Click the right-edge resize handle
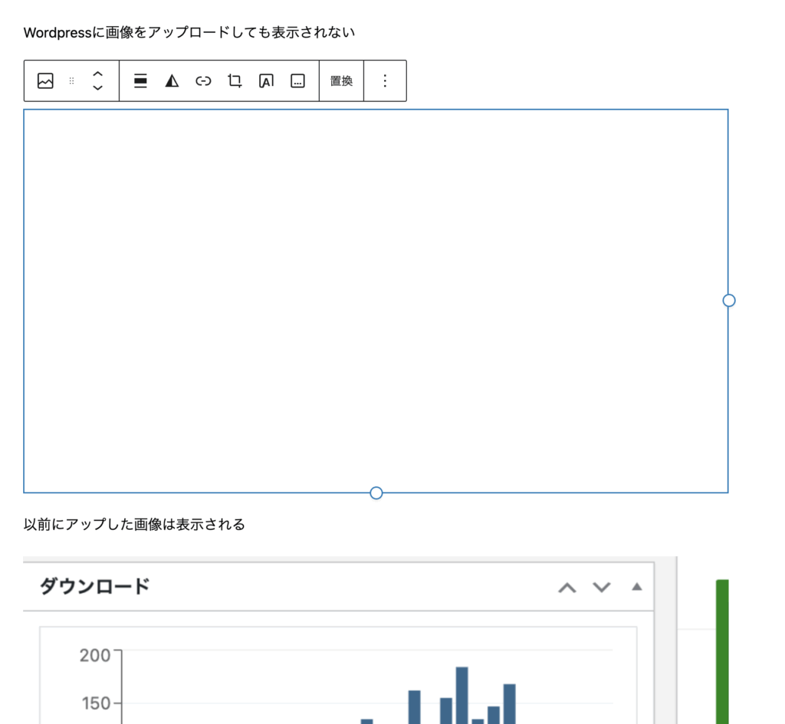 tap(729, 301)
